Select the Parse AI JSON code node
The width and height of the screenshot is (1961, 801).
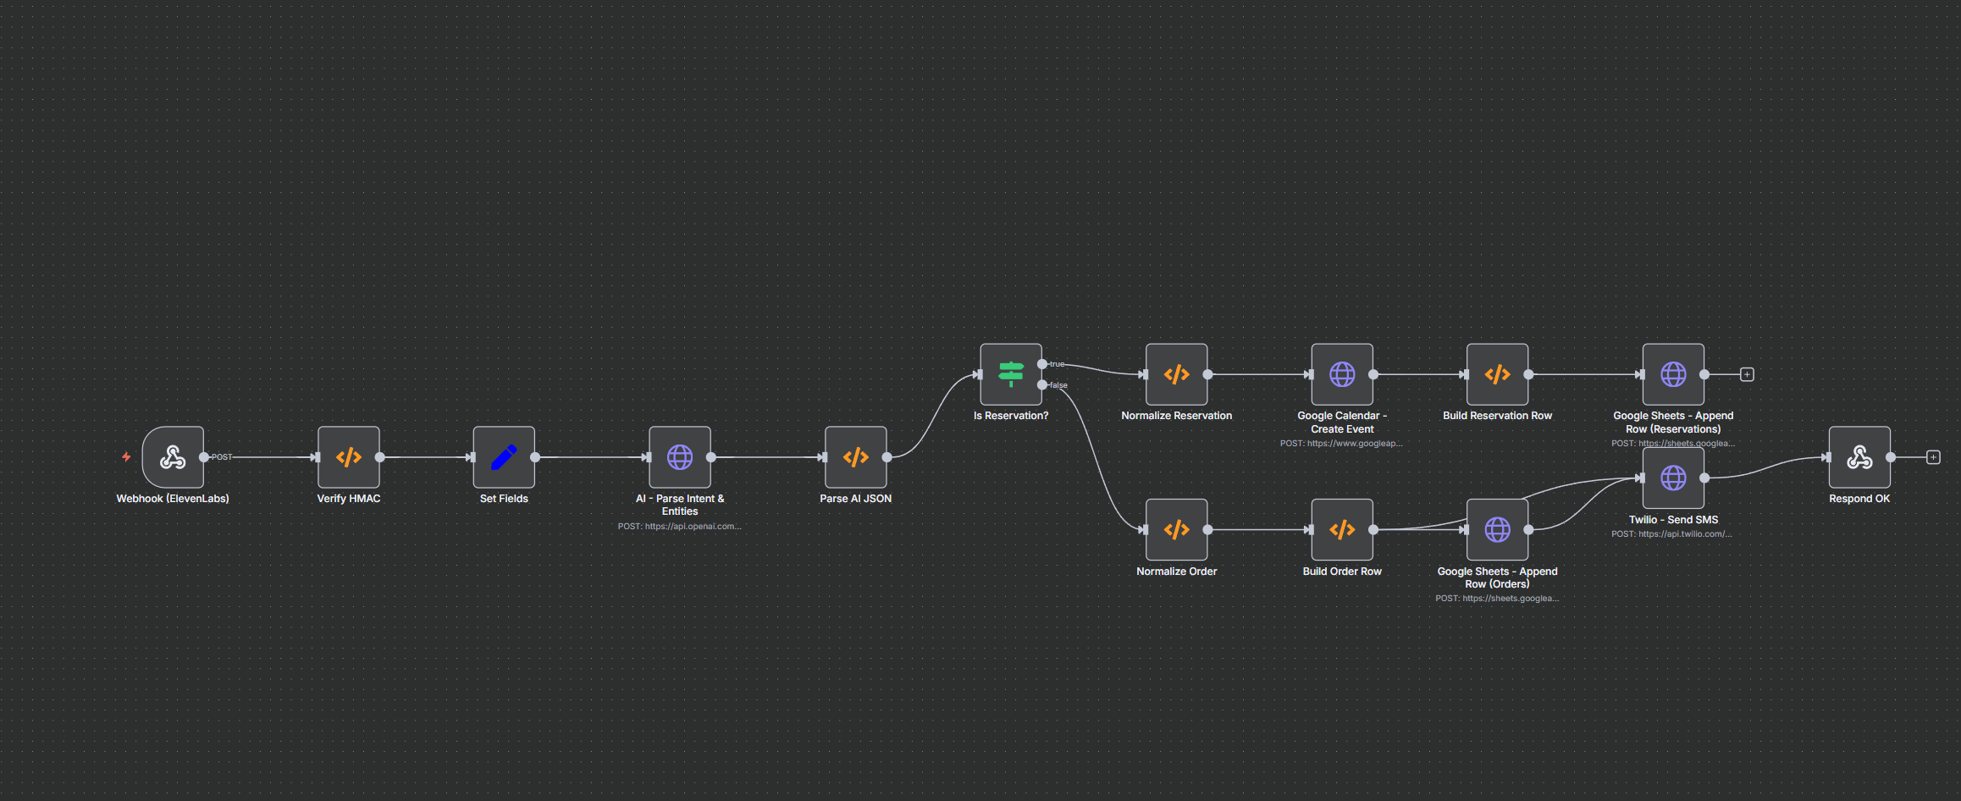(x=856, y=457)
